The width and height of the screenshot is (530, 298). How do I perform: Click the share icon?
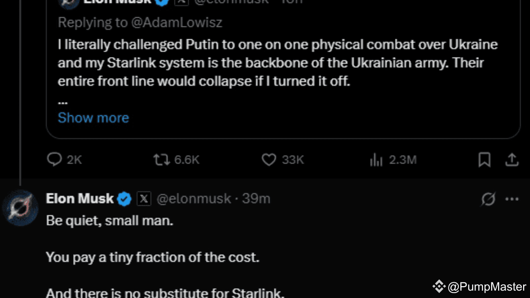coord(512,160)
